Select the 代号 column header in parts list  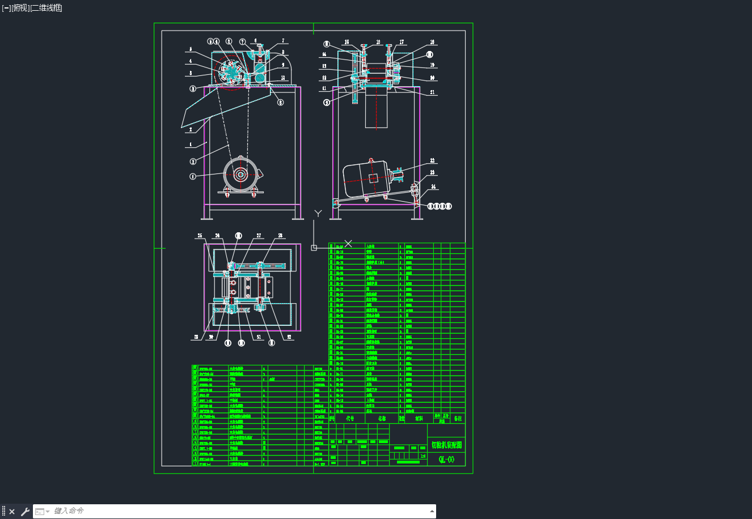pos(350,419)
